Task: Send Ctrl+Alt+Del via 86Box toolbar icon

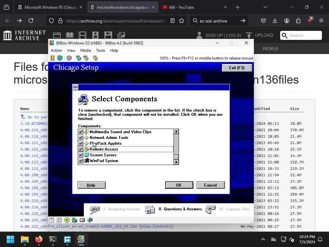Action: (78, 58)
